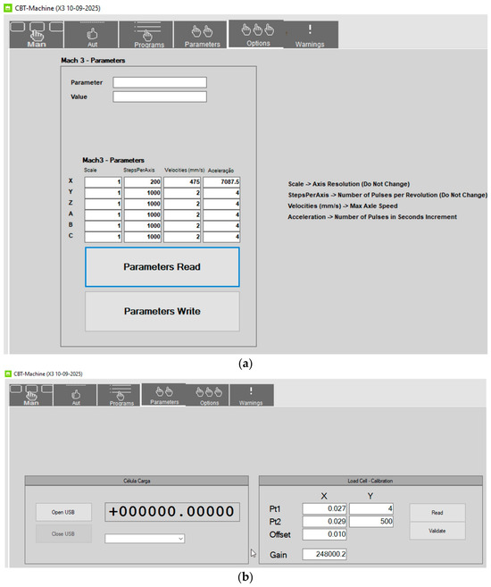Image resolution: width=491 pixels, height=587 pixels.
Task: Click the Read calibration button
Action: [x=437, y=513]
